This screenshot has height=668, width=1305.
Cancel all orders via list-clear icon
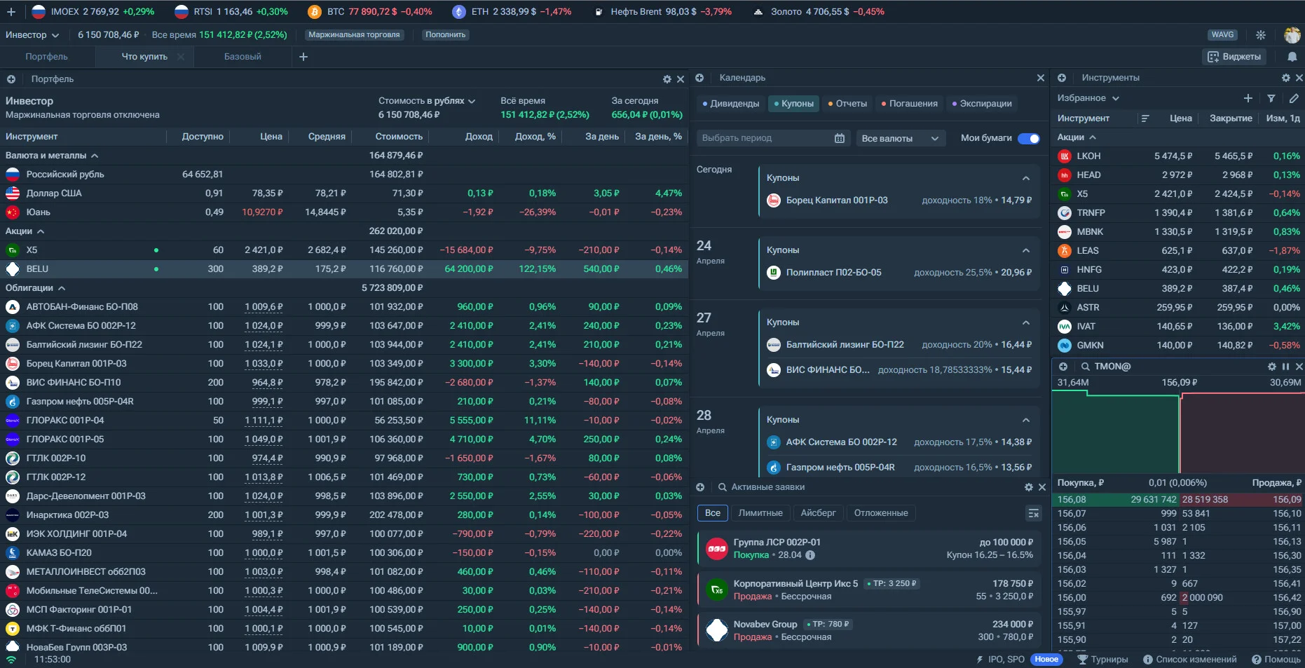(1034, 513)
